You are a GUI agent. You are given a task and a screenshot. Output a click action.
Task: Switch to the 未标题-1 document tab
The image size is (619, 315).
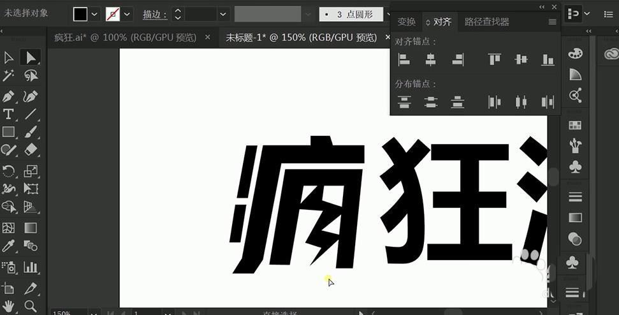coord(301,38)
